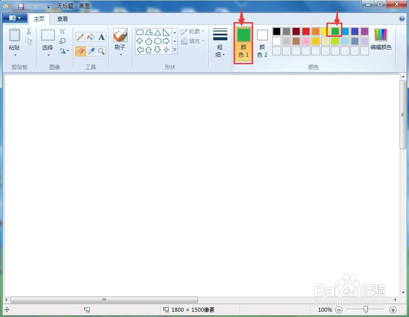Choose the hexagon shape
The image size is (409, 317).
158,41
